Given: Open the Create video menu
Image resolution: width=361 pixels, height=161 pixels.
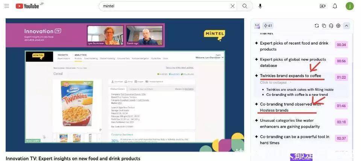Looking at the screenshot, I should [x=323, y=6].
